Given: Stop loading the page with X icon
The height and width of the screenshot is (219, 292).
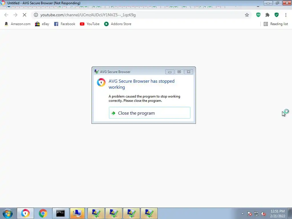Looking at the screenshot, I should (25, 15).
